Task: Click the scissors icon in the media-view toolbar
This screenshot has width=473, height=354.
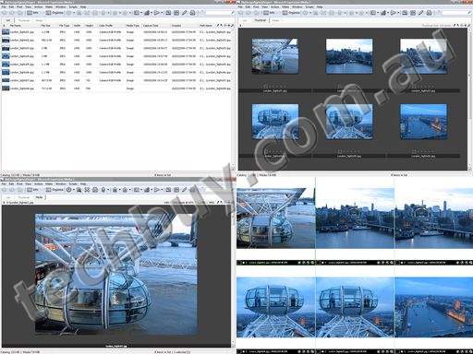Action: pyautogui.click(x=87, y=190)
